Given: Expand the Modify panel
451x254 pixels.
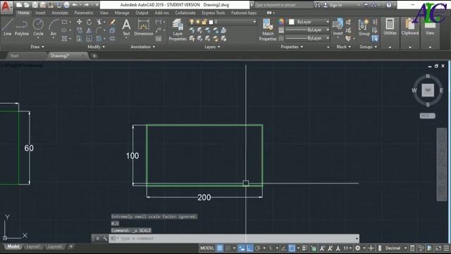Looking at the screenshot, I should pos(96,47).
